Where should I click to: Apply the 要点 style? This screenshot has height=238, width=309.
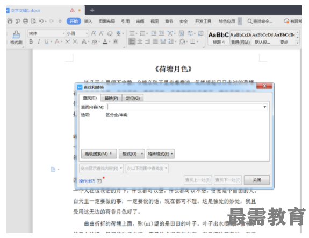[x=284, y=38]
